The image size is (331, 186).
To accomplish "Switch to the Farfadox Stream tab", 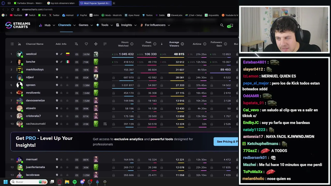I will click(28, 3).
